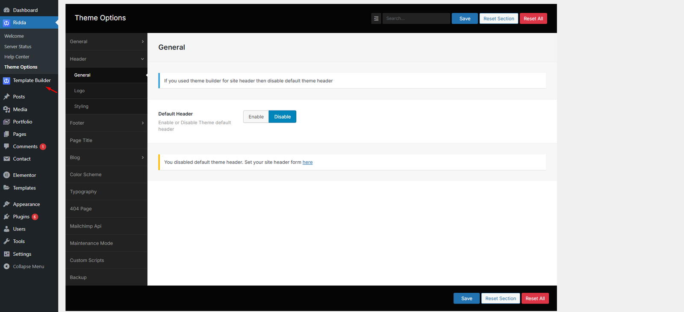684x312 pixels.
Task: Enable the Default Header option
Action: pos(256,117)
